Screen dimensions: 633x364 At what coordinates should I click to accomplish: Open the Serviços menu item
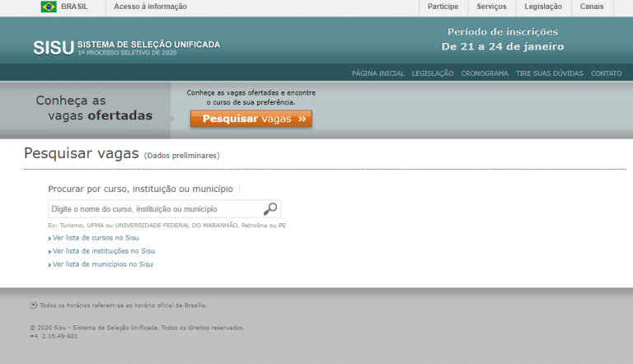click(x=491, y=7)
